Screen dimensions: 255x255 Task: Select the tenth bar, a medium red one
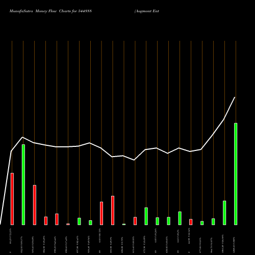click(x=113, y=211)
